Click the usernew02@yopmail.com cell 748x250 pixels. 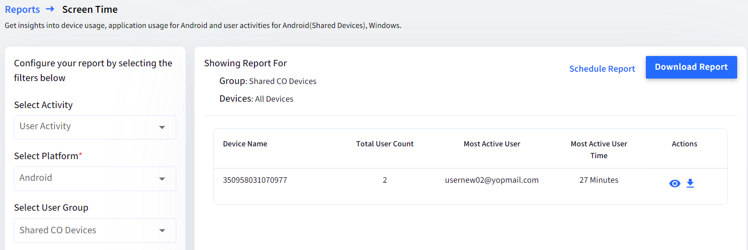point(492,180)
